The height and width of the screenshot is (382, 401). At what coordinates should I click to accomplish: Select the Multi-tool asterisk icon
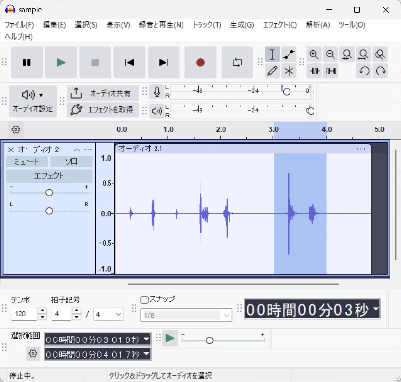point(289,71)
